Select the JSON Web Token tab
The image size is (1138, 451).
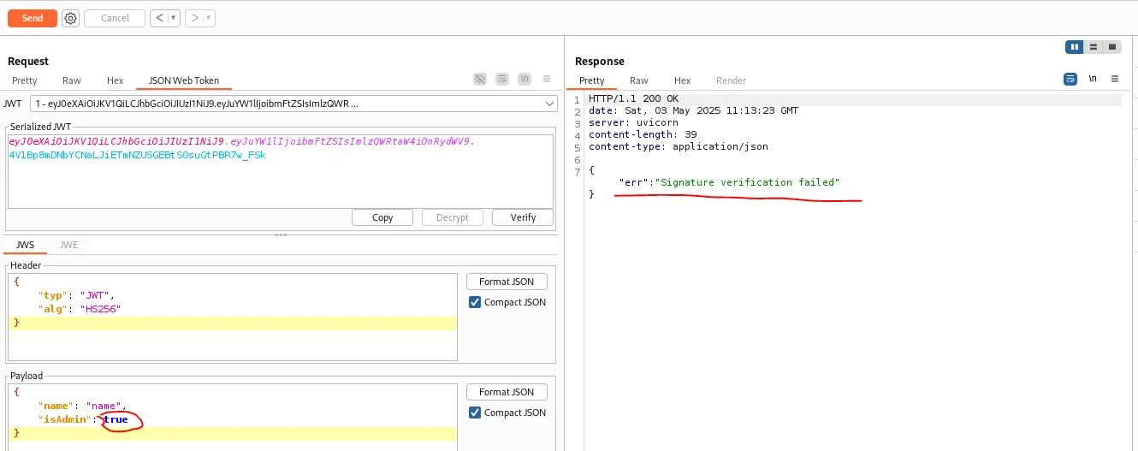[x=184, y=80]
